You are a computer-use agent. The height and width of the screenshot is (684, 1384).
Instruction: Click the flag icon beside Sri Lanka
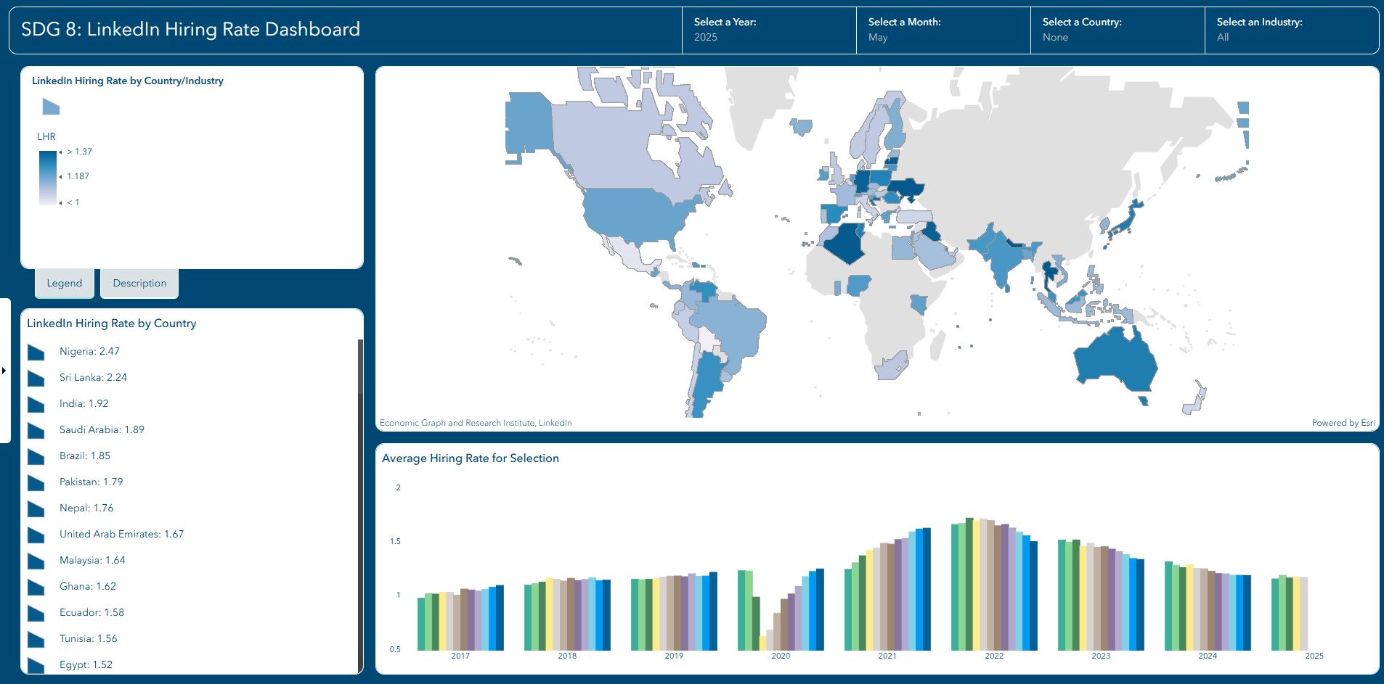click(x=36, y=379)
